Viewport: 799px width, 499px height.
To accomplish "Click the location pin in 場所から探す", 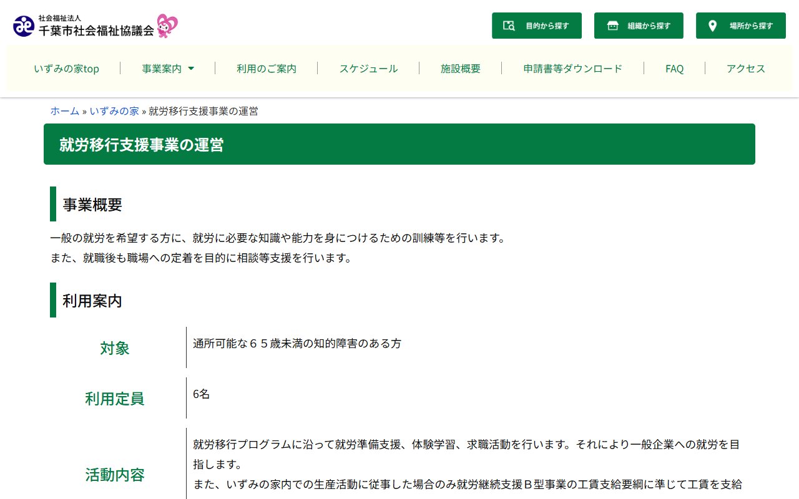I will tap(712, 26).
